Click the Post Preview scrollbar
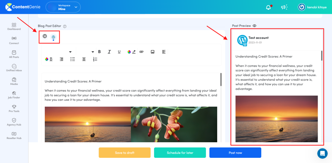This screenshot has width=332, height=163. [322, 56]
